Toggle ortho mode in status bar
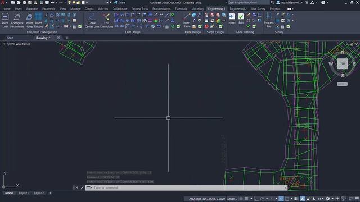The width and height of the screenshot is (360, 202). tap(256, 199)
